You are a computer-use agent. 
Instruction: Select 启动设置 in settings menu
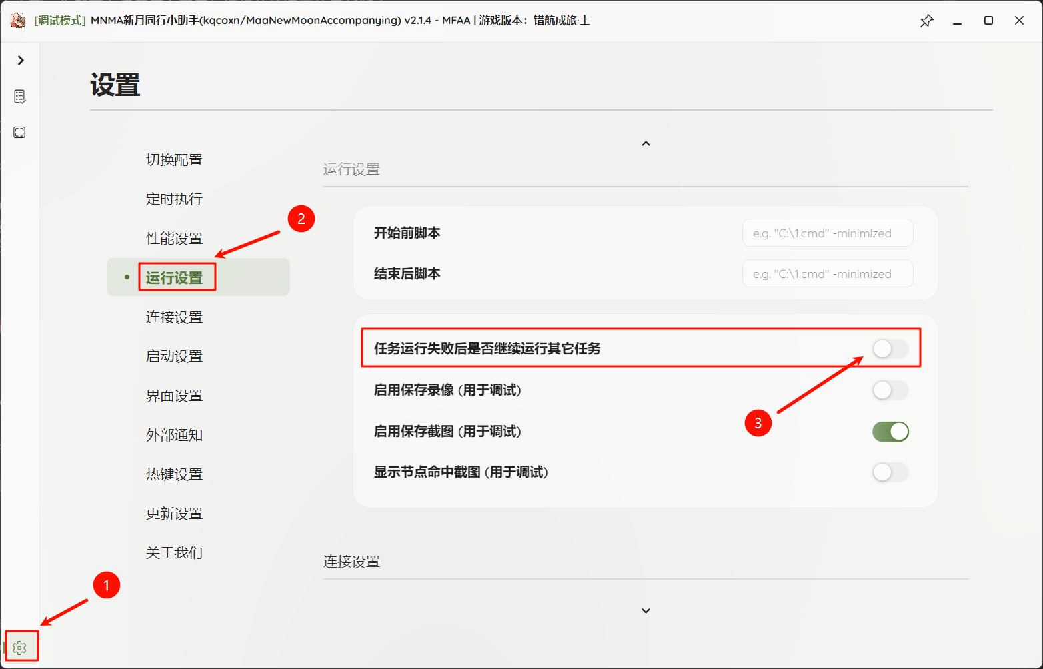tap(174, 356)
